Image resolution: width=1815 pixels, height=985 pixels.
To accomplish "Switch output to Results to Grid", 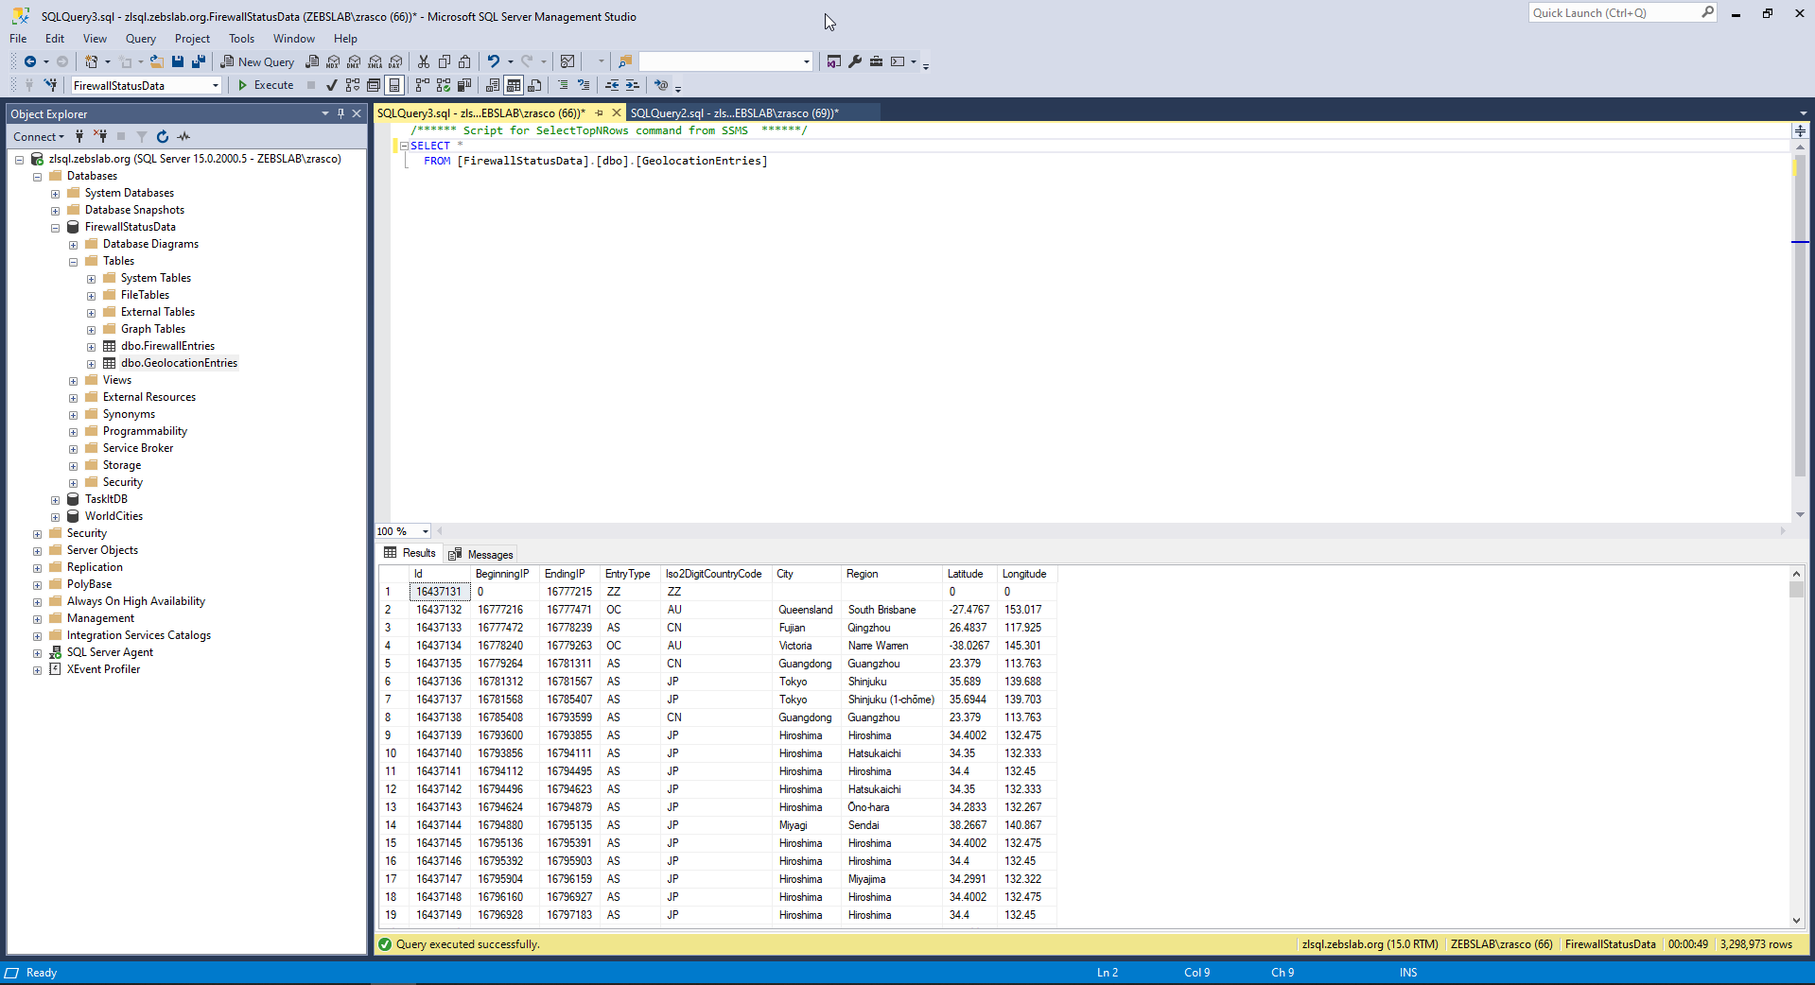I will [x=514, y=85].
